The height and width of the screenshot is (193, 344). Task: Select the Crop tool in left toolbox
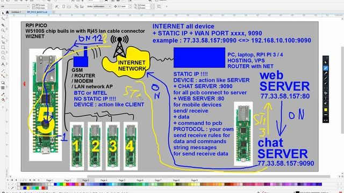[x=3, y=25]
